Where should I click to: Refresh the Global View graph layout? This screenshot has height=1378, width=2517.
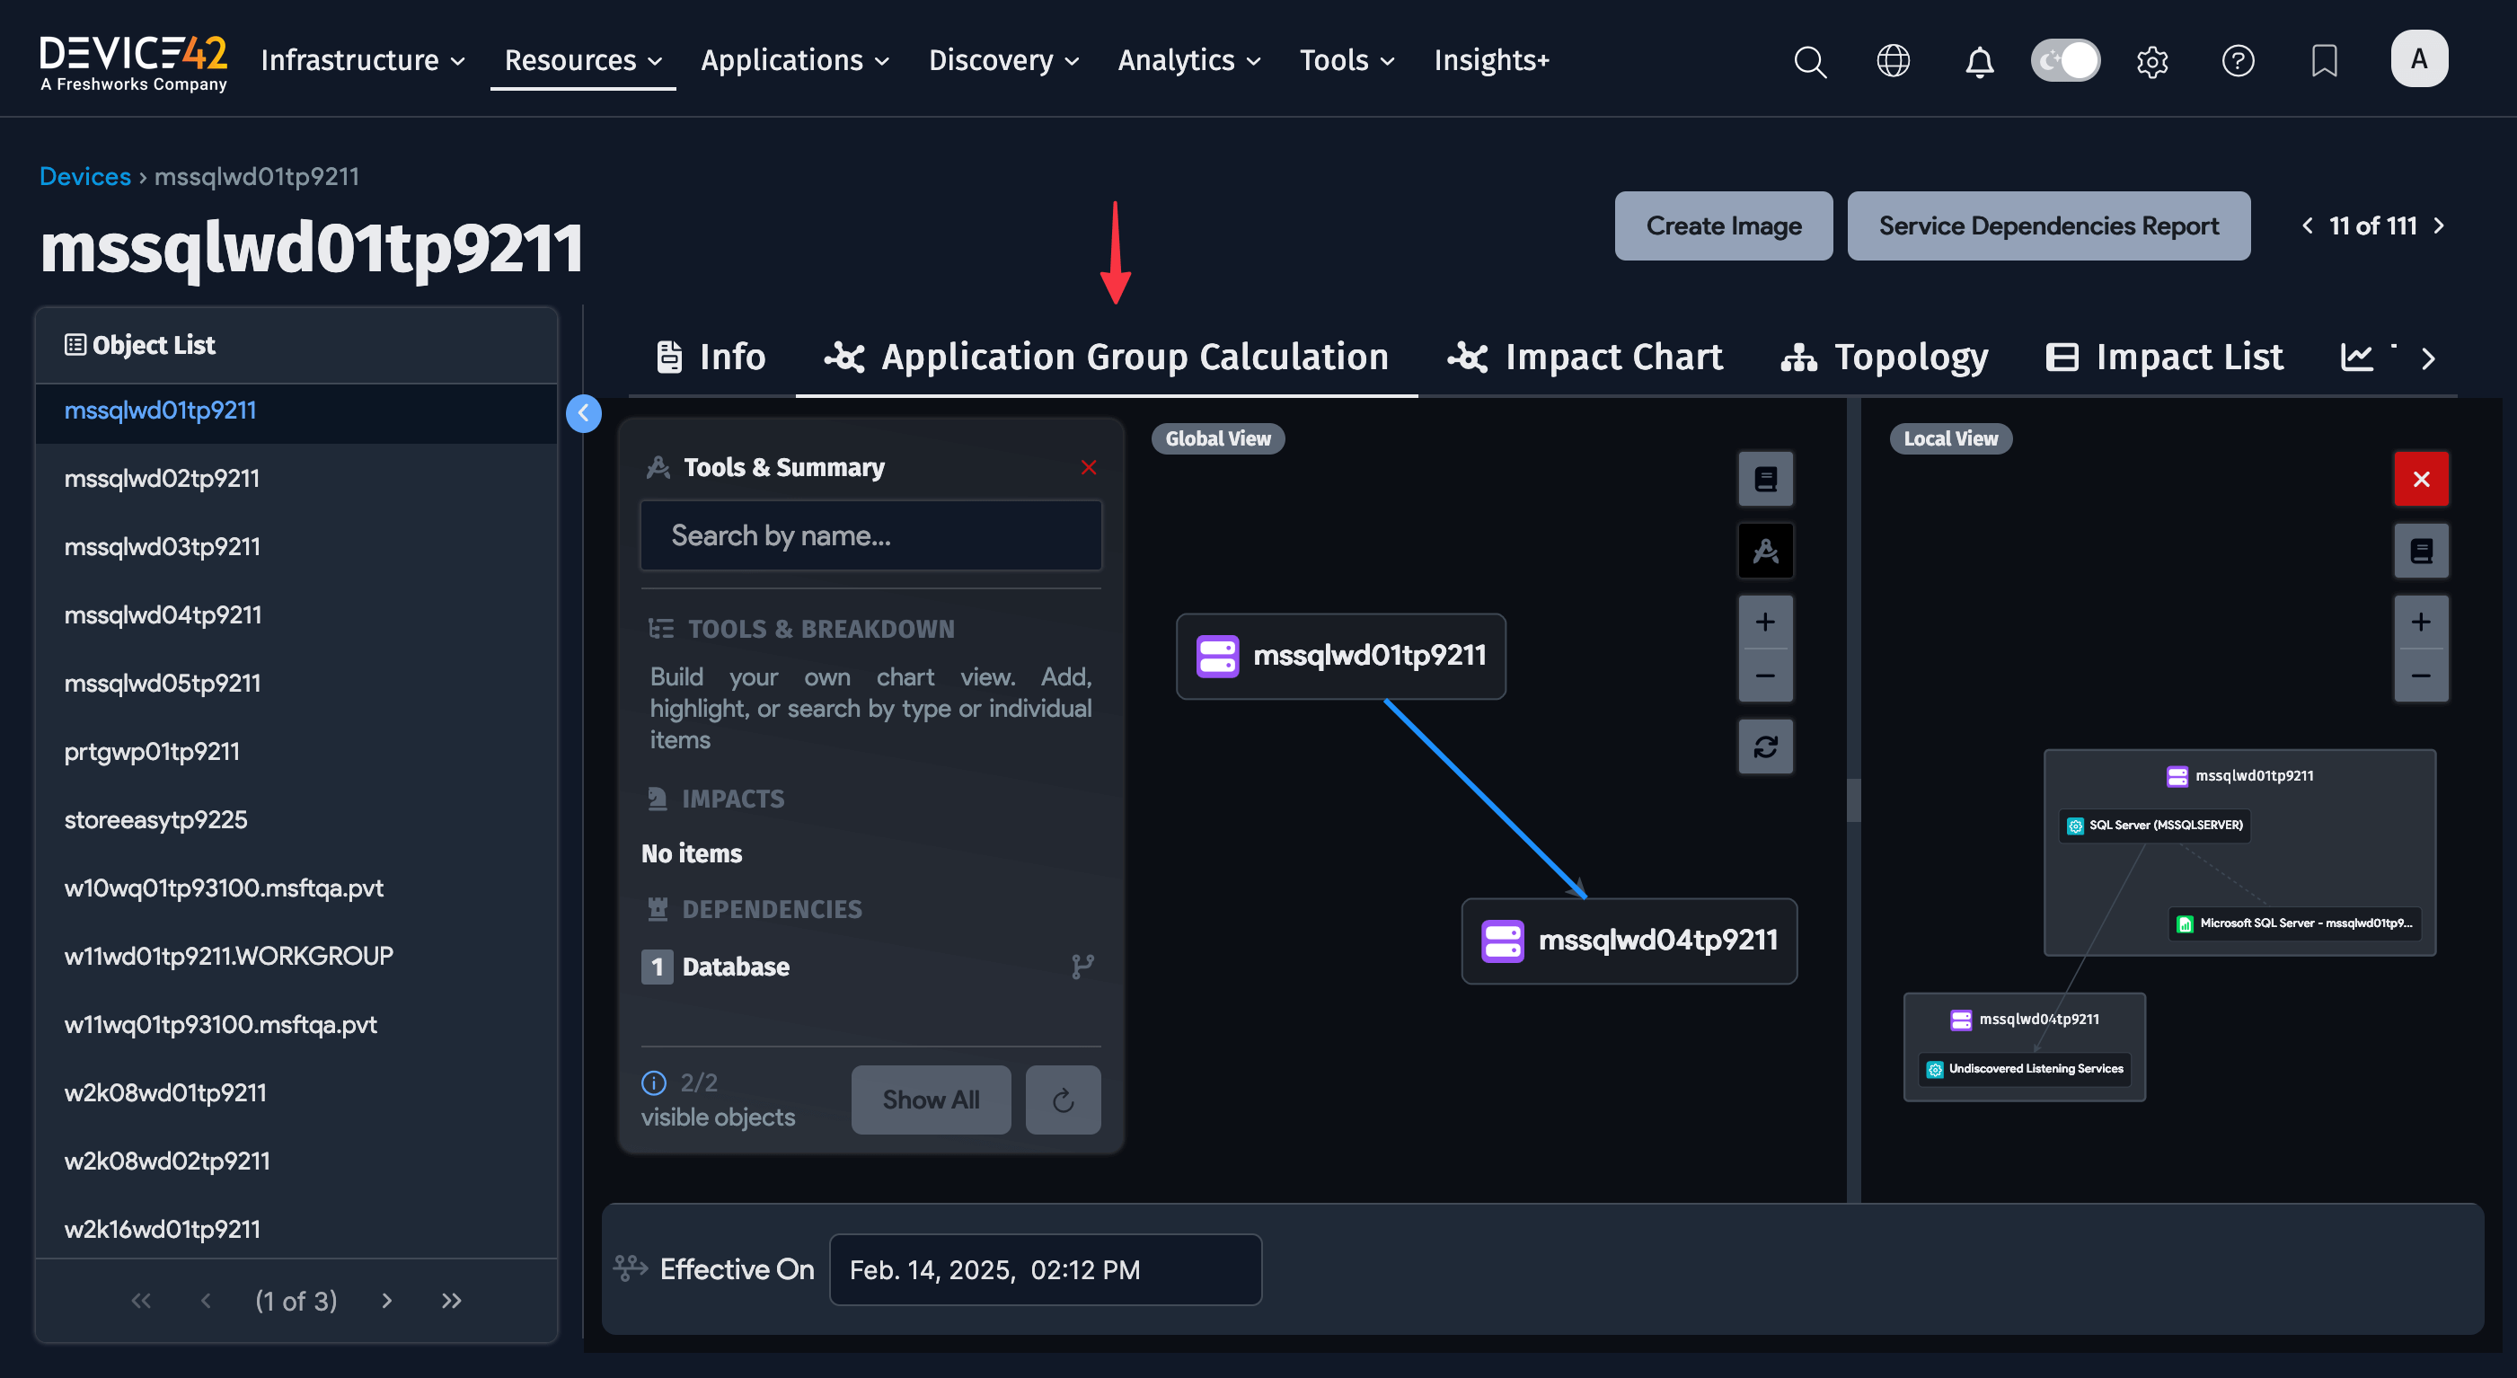pos(1766,746)
